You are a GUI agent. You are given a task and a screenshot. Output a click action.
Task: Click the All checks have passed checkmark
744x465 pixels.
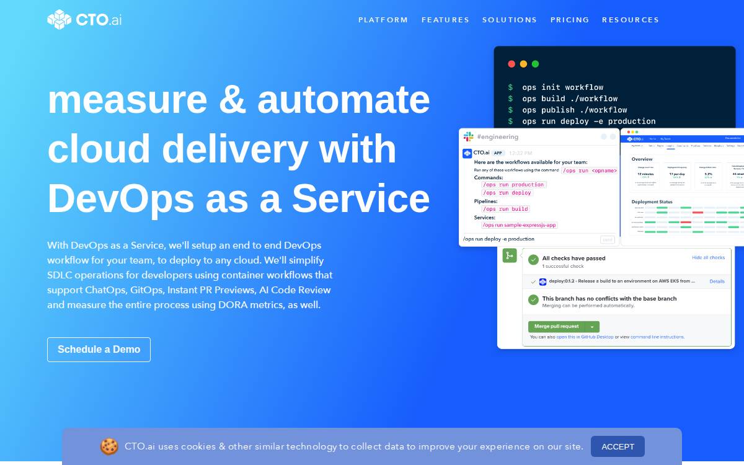(x=533, y=260)
